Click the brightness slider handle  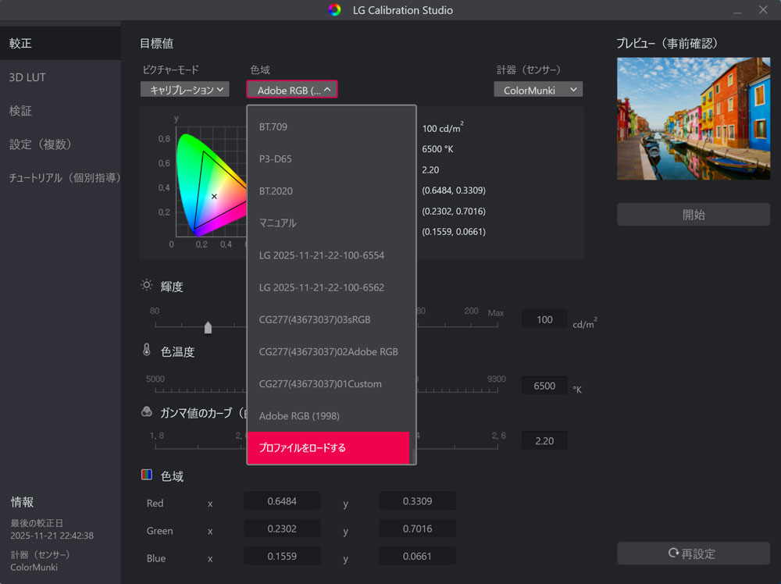pyautogui.click(x=208, y=328)
